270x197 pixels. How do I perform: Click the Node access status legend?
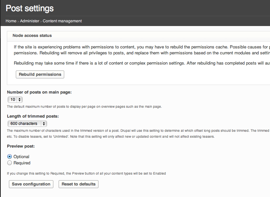[x=32, y=36]
